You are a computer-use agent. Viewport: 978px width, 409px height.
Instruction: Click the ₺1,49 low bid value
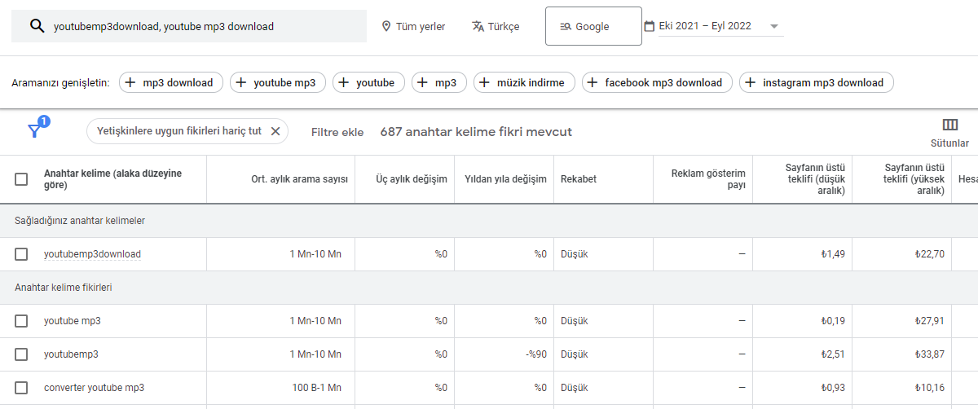[x=833, y=254]
